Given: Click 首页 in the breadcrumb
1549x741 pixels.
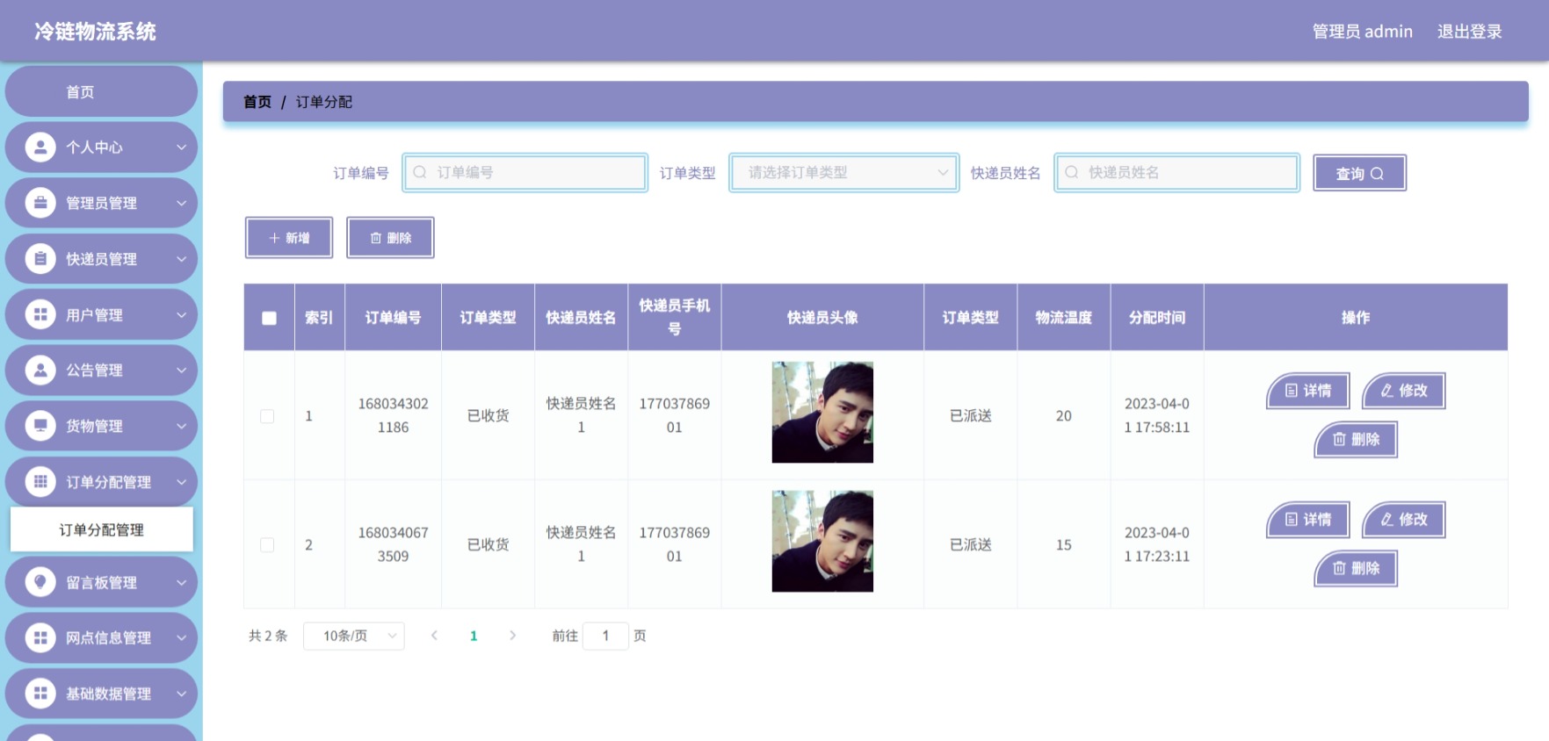Looking at the screenshot, I should (x=257, y=102).
